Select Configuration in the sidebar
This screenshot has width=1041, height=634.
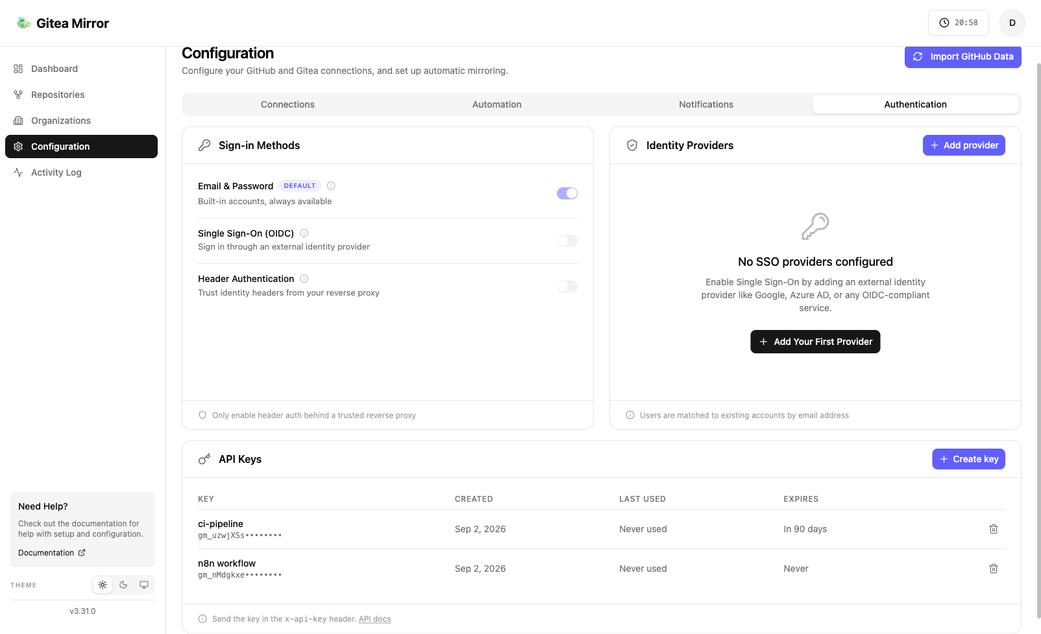click(x=81, y=147)
